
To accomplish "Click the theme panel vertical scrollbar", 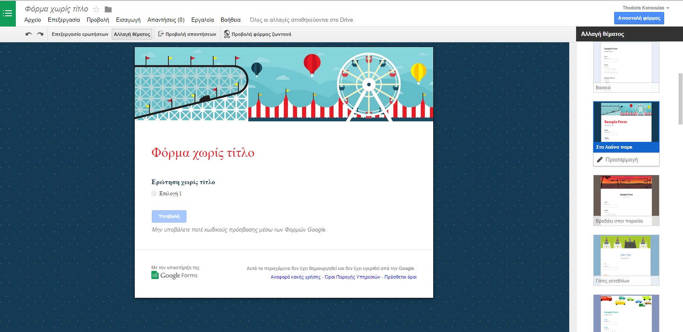I will point(680,99).
